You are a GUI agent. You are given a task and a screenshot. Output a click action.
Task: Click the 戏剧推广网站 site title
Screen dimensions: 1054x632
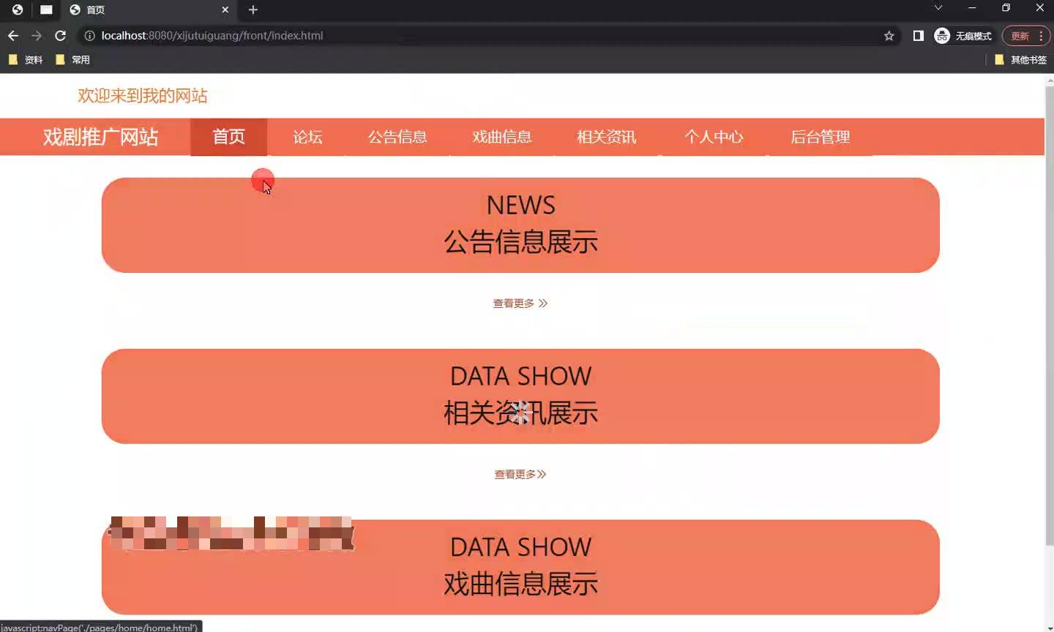click(101, 137)
